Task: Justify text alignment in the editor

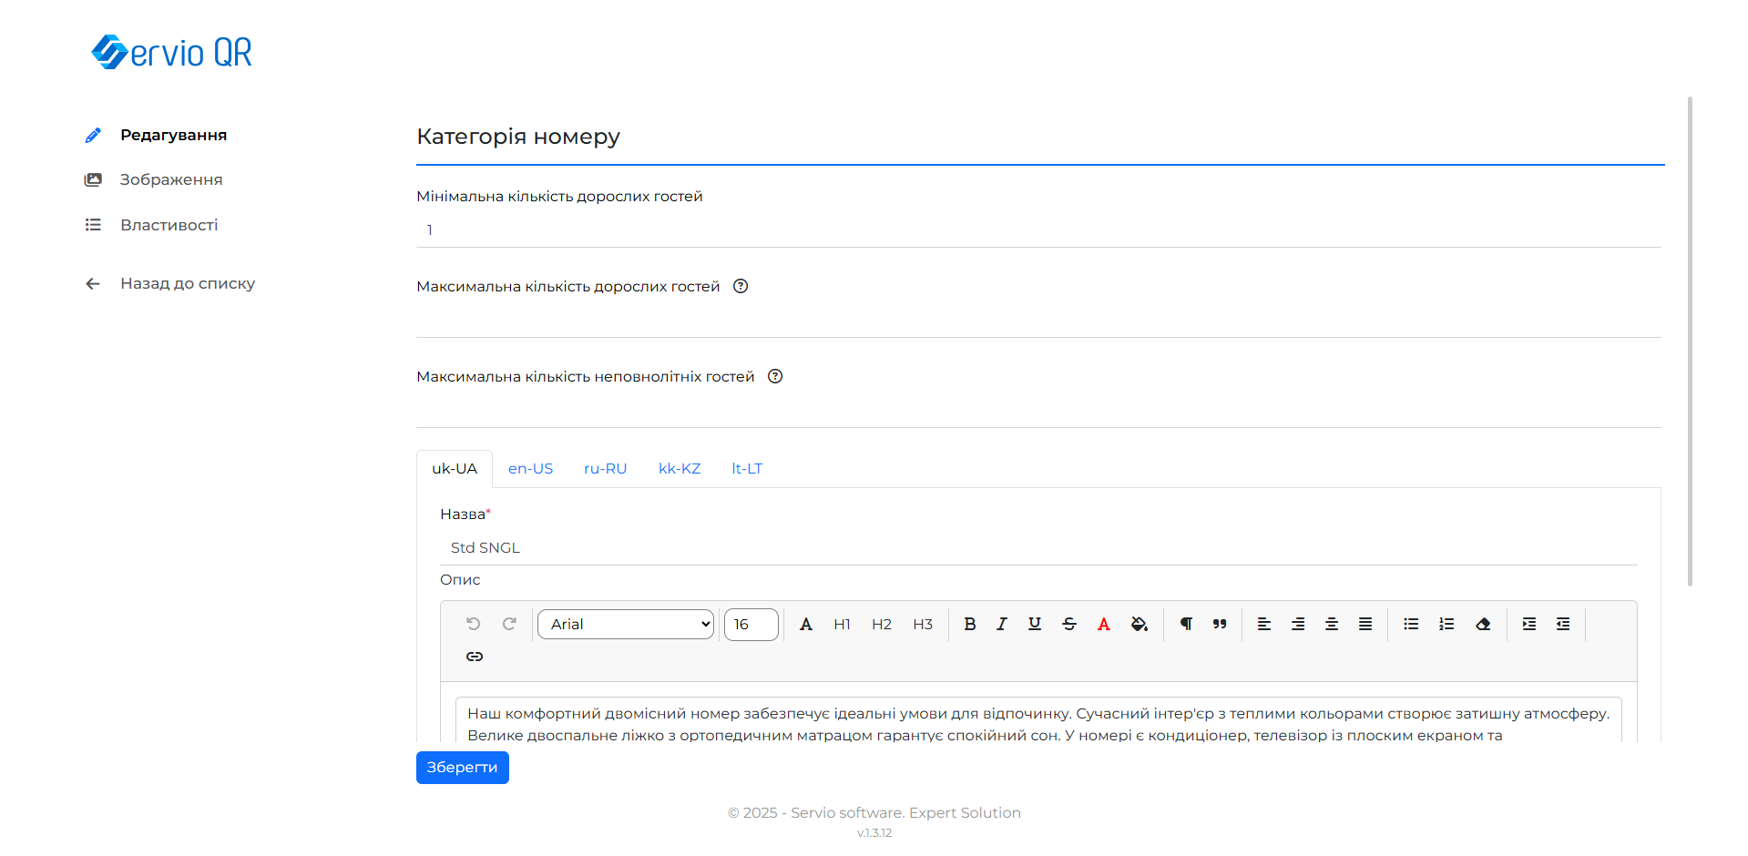Action: tap(1365, 624)
